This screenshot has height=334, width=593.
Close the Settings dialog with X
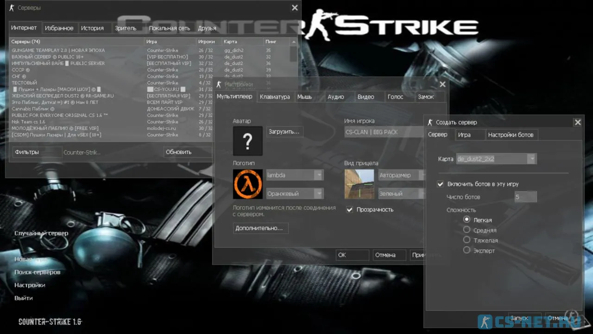coord(442,84)
